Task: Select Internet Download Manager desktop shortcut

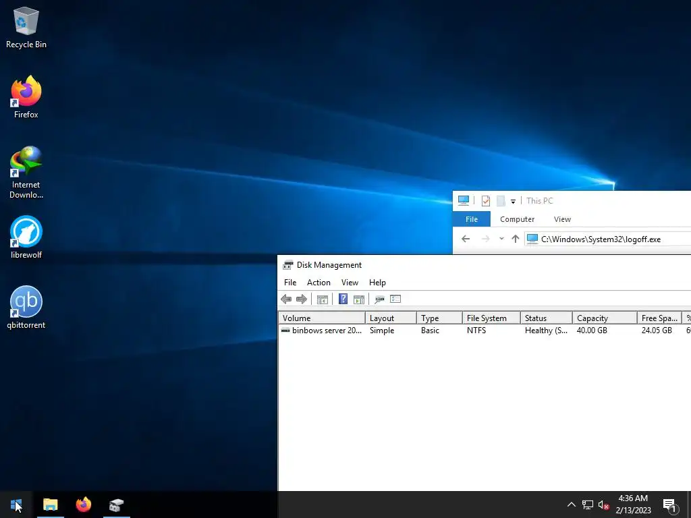Action: click(x=26, y=172)
